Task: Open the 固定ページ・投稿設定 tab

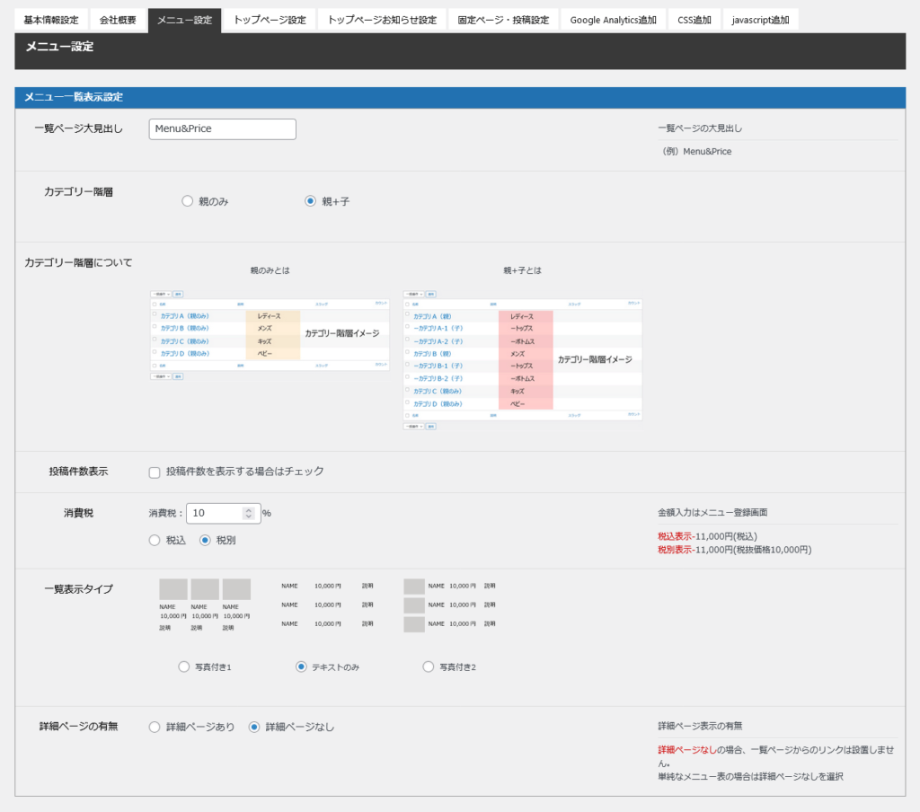Action: (x=503, y=20)
